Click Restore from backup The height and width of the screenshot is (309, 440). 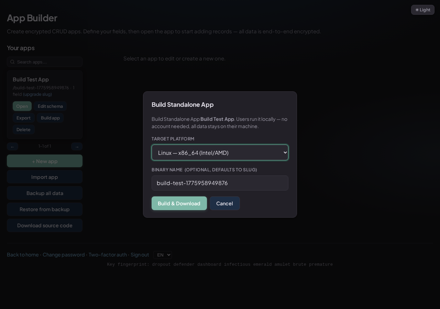pyautogui.click(x=45, y=209)
